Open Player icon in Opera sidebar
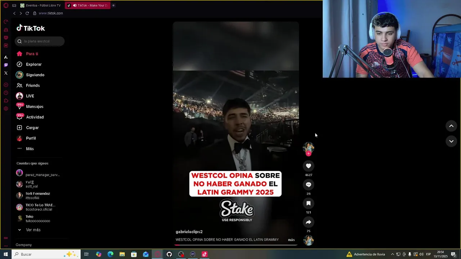 click(6, 85)
